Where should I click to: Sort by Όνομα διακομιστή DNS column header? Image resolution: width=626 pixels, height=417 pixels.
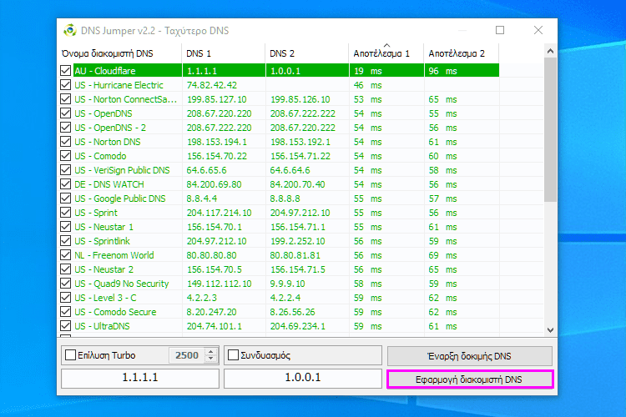119,53
